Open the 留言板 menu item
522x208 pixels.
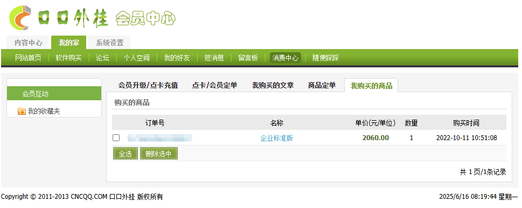(x=248, y=58)
